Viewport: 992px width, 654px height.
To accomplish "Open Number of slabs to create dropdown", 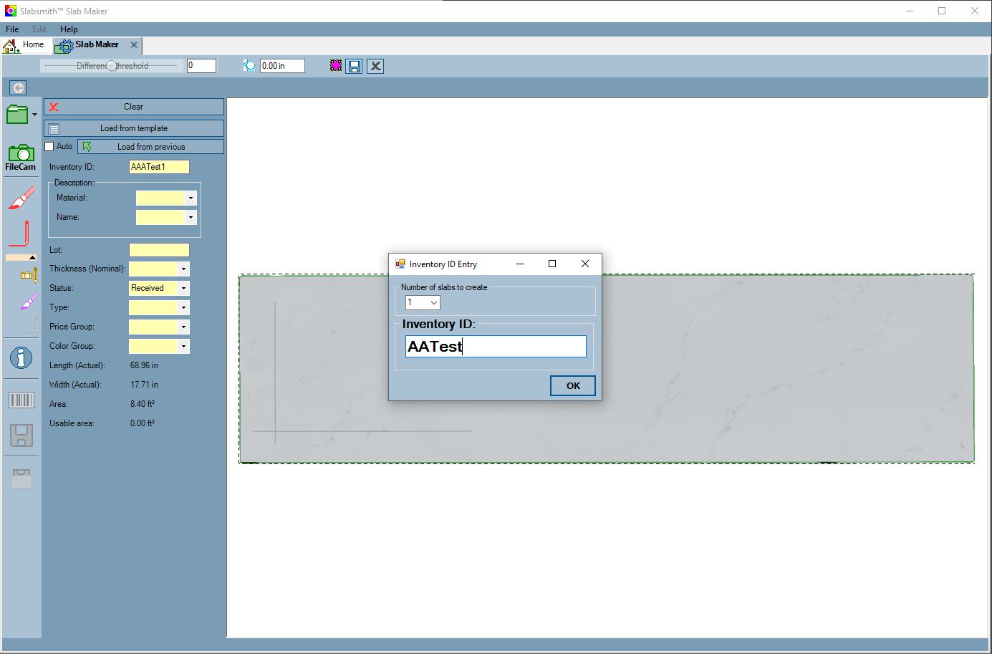I will (423, 303).
